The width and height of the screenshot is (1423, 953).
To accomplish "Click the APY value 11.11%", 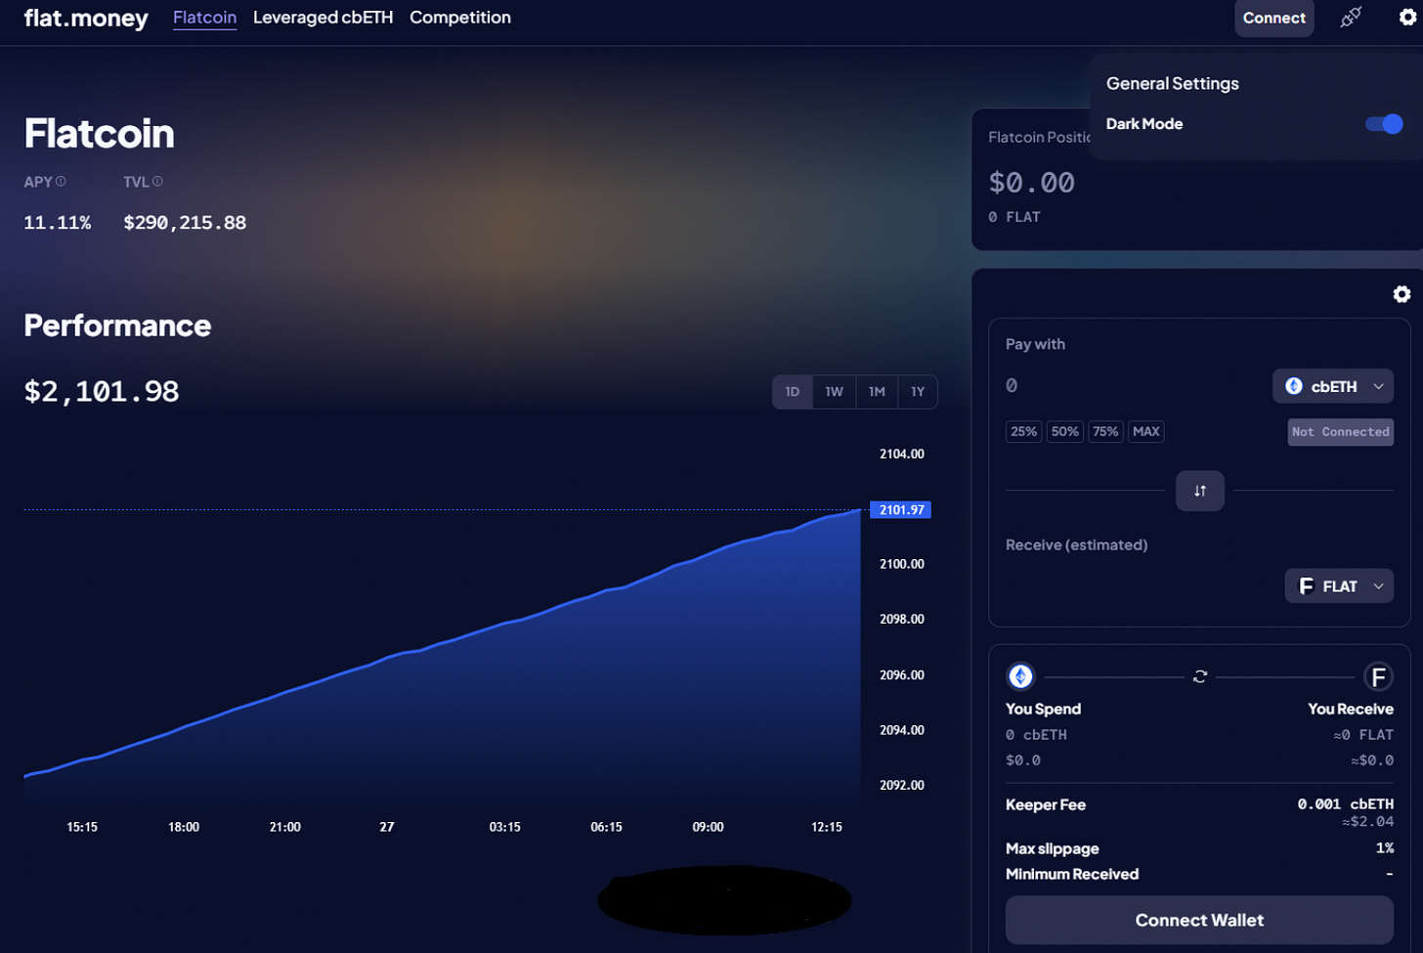I will point(58,223).
